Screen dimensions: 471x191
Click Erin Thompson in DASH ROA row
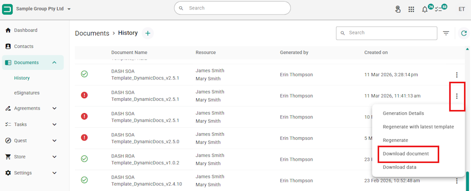point(296,159)
